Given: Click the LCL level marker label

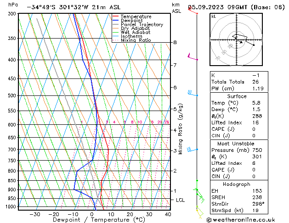Looking at the screenshot, I should click(180, 200).
